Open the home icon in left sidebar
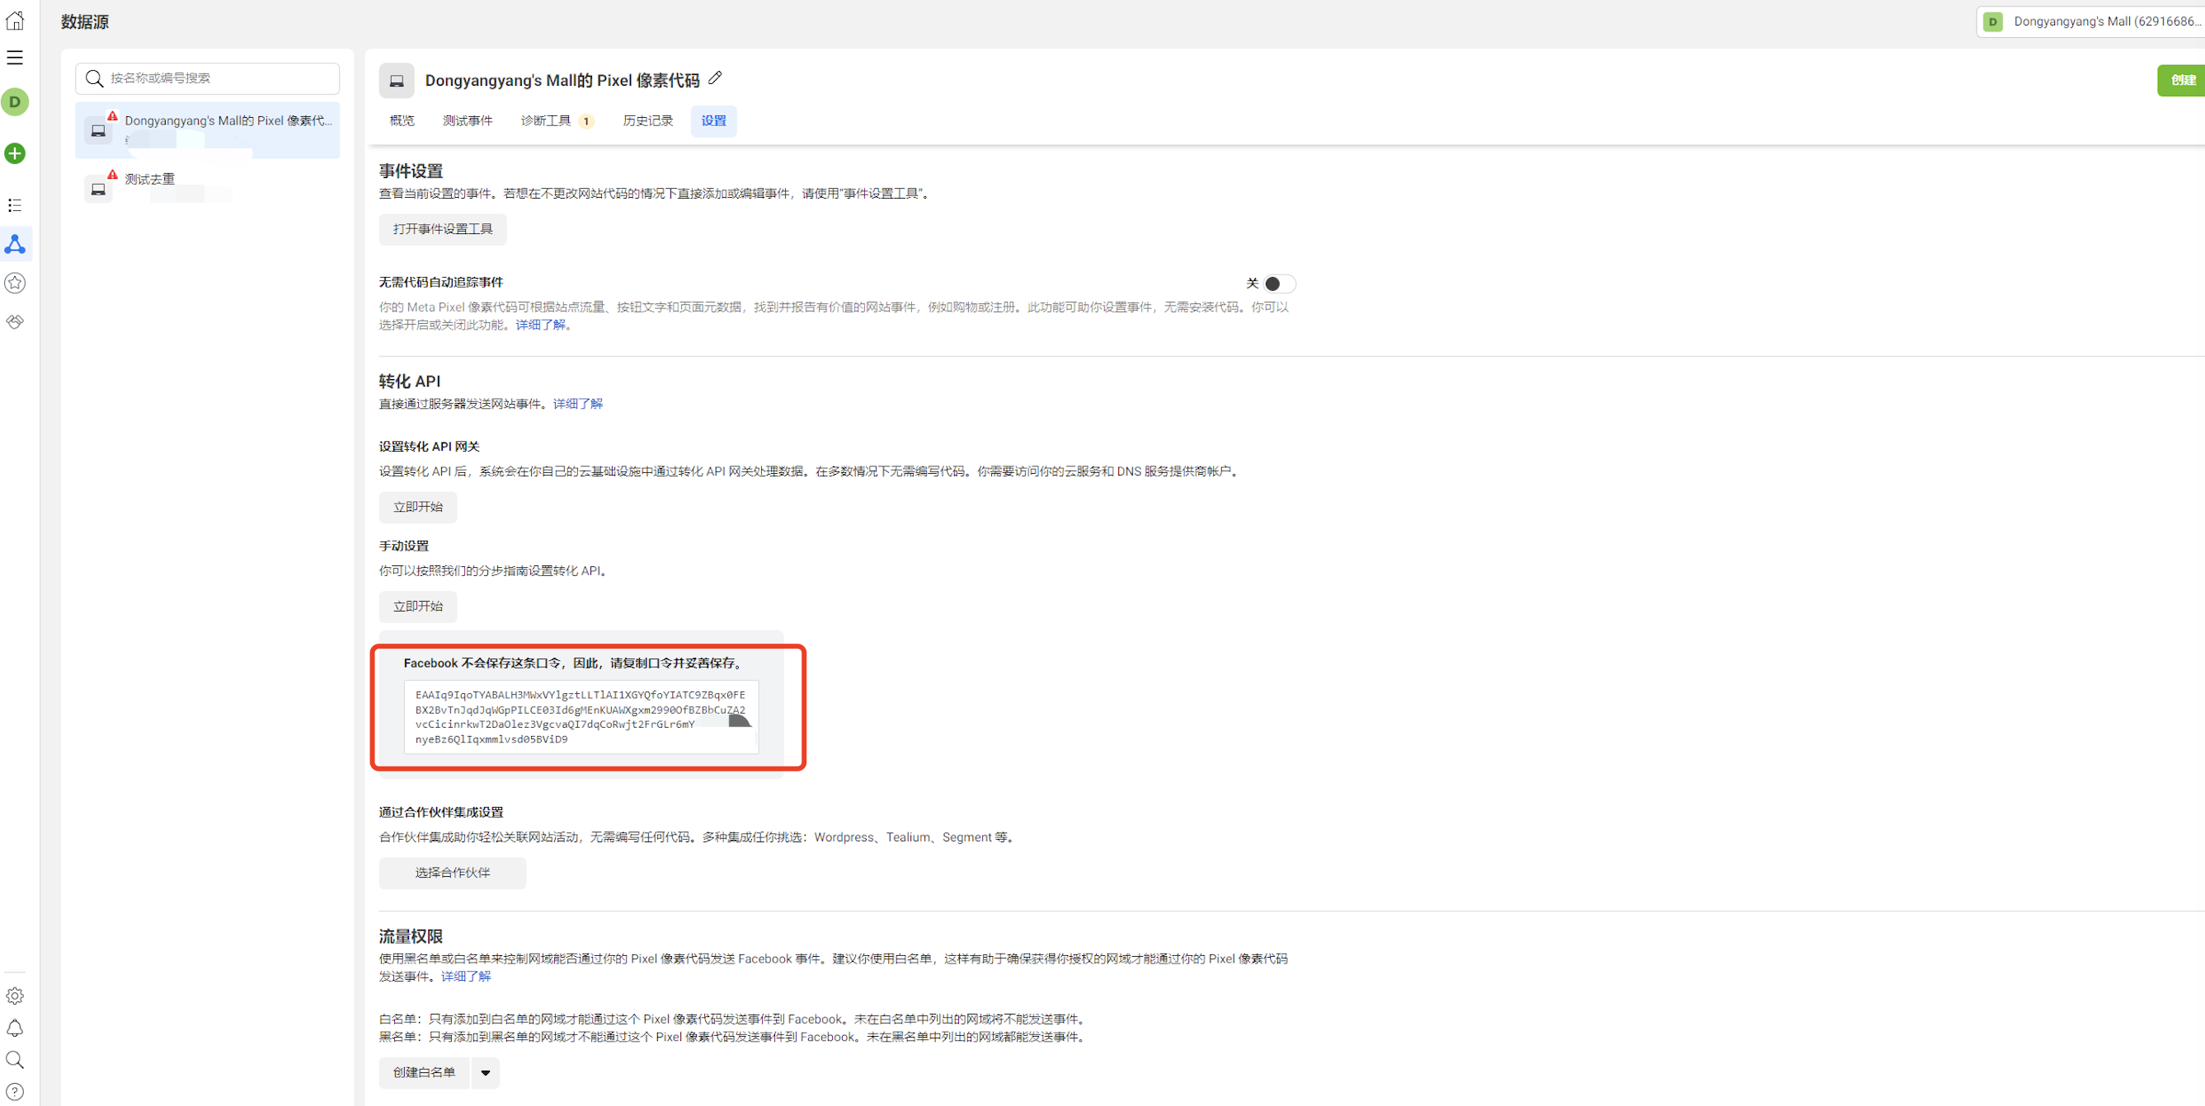The width and height of the screenshot is (2205, 1106). (x=15, y=20)
